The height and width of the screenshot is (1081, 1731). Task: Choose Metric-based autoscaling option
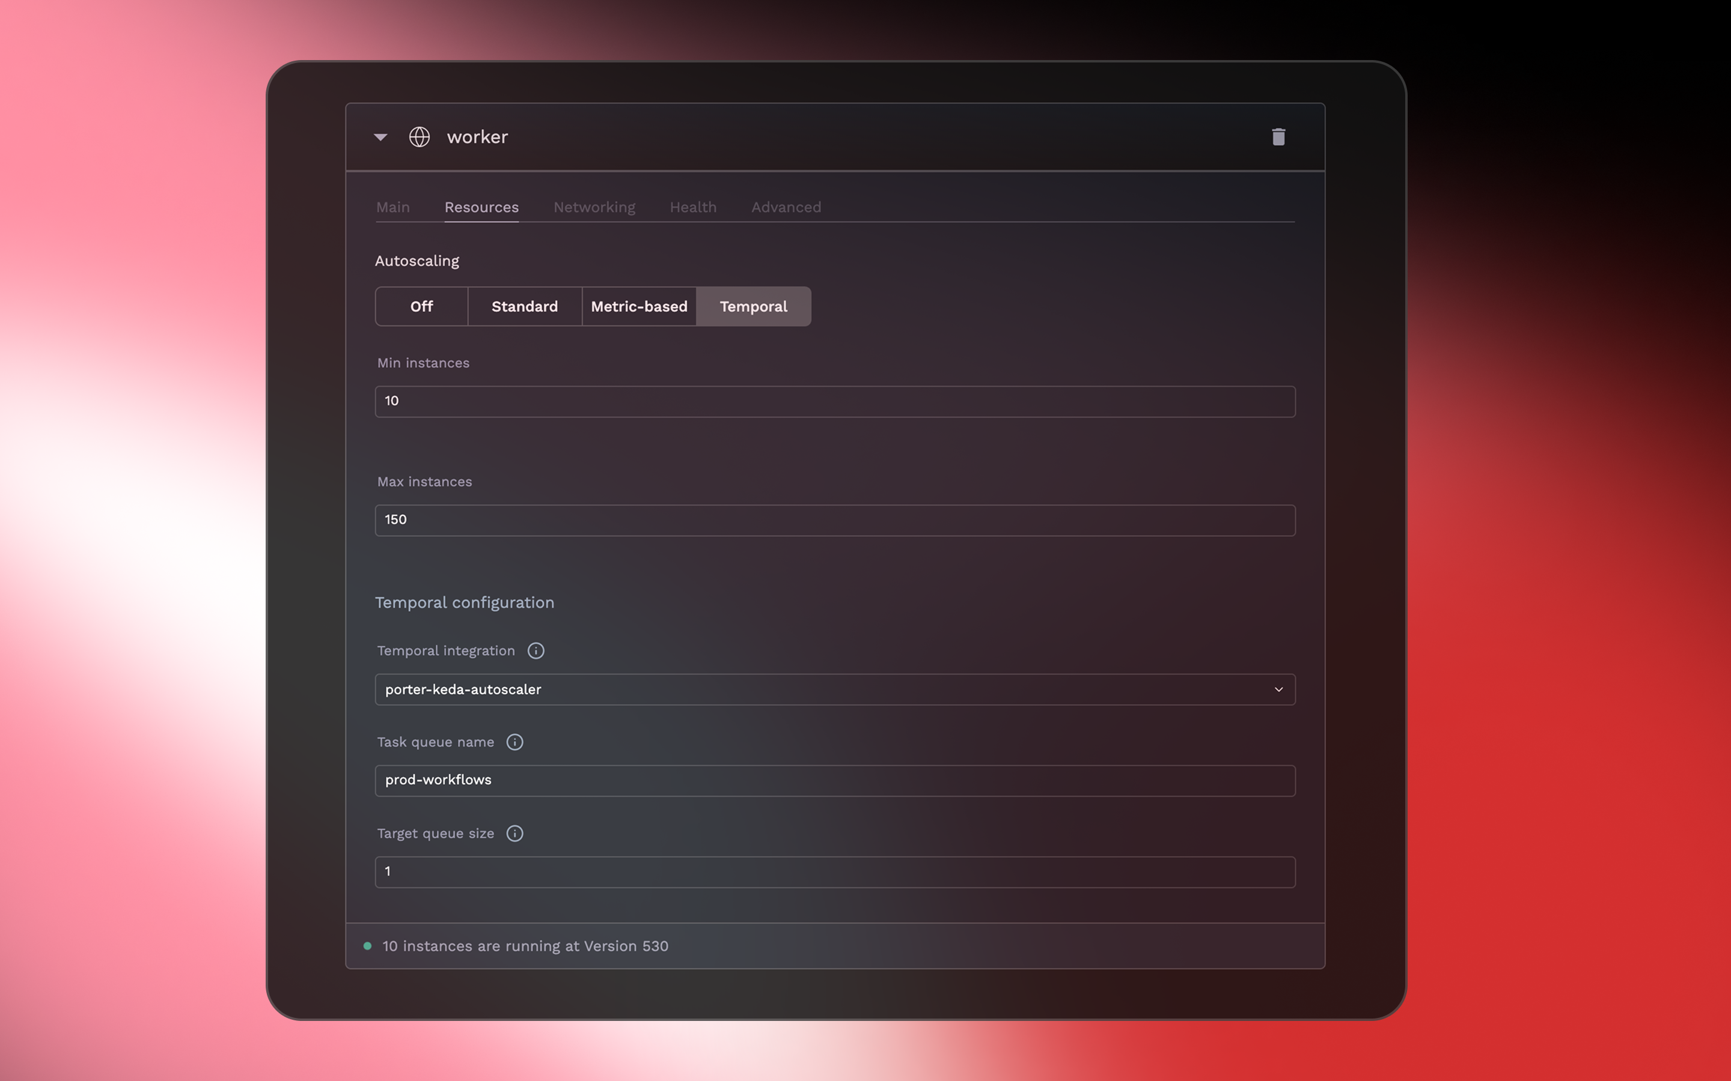pyautogui.click(x=639, y=307)
